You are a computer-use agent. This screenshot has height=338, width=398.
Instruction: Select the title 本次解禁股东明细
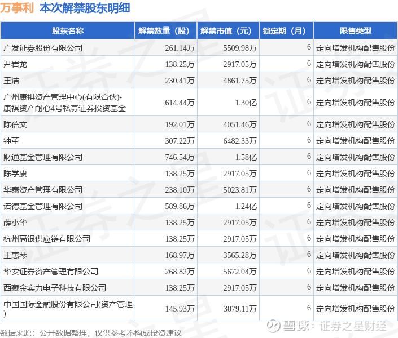point(85,7)
